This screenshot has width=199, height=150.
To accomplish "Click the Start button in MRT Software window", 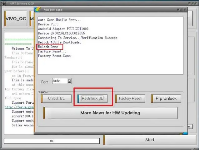I will pyautogui.click(x=150, y=140).
